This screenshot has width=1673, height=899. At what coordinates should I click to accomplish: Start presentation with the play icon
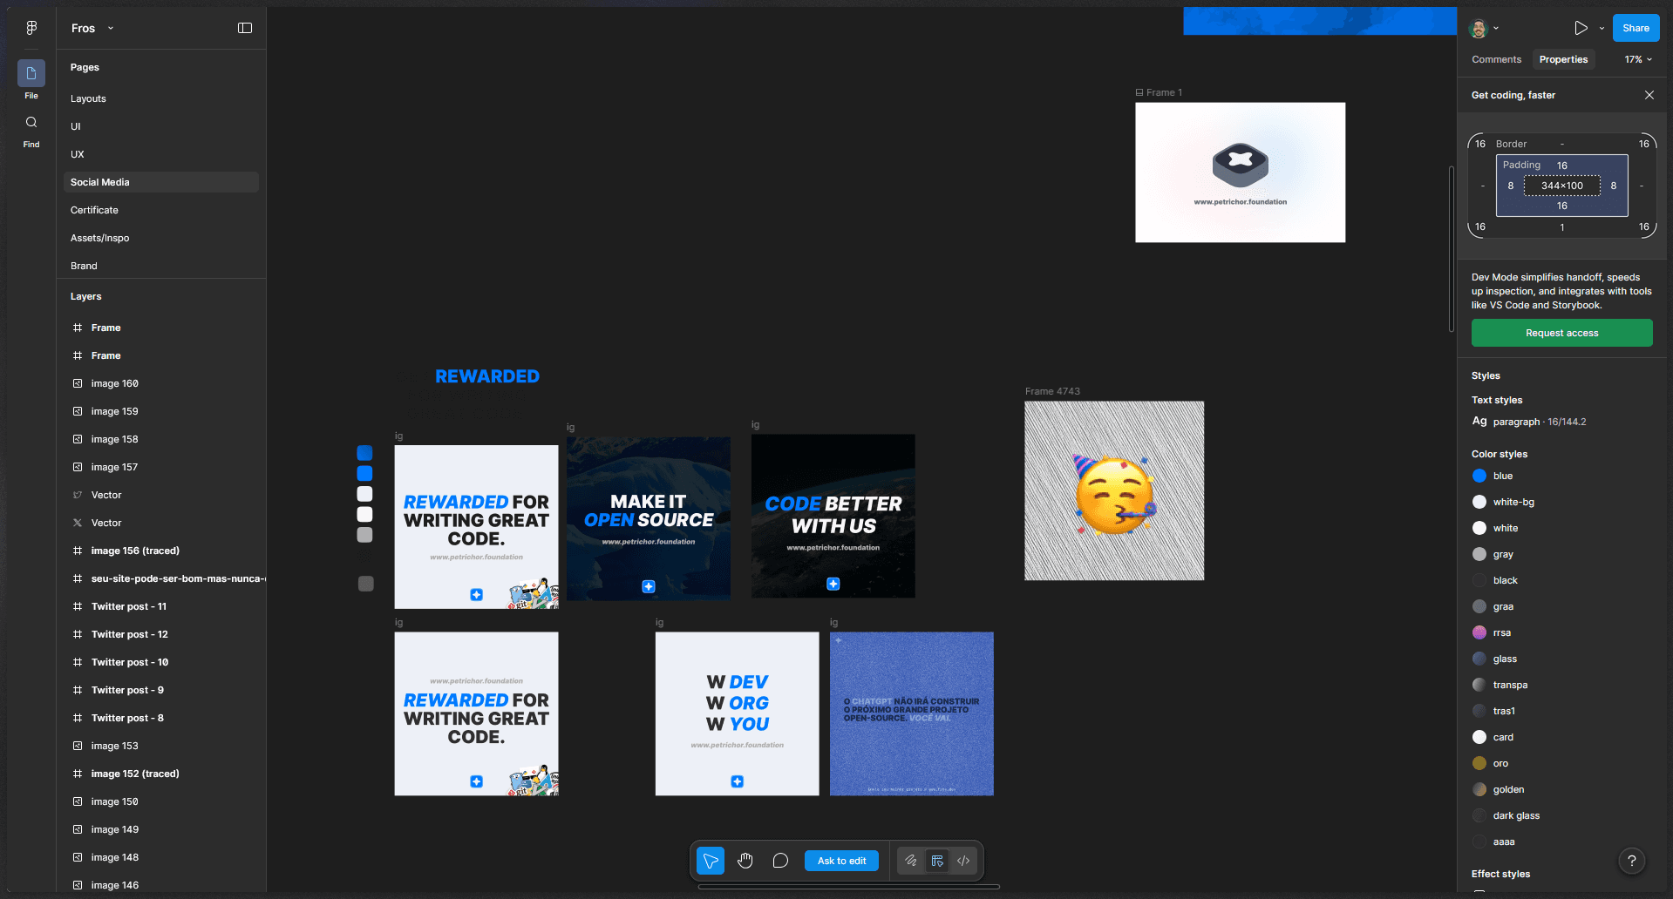point(1581,28)
